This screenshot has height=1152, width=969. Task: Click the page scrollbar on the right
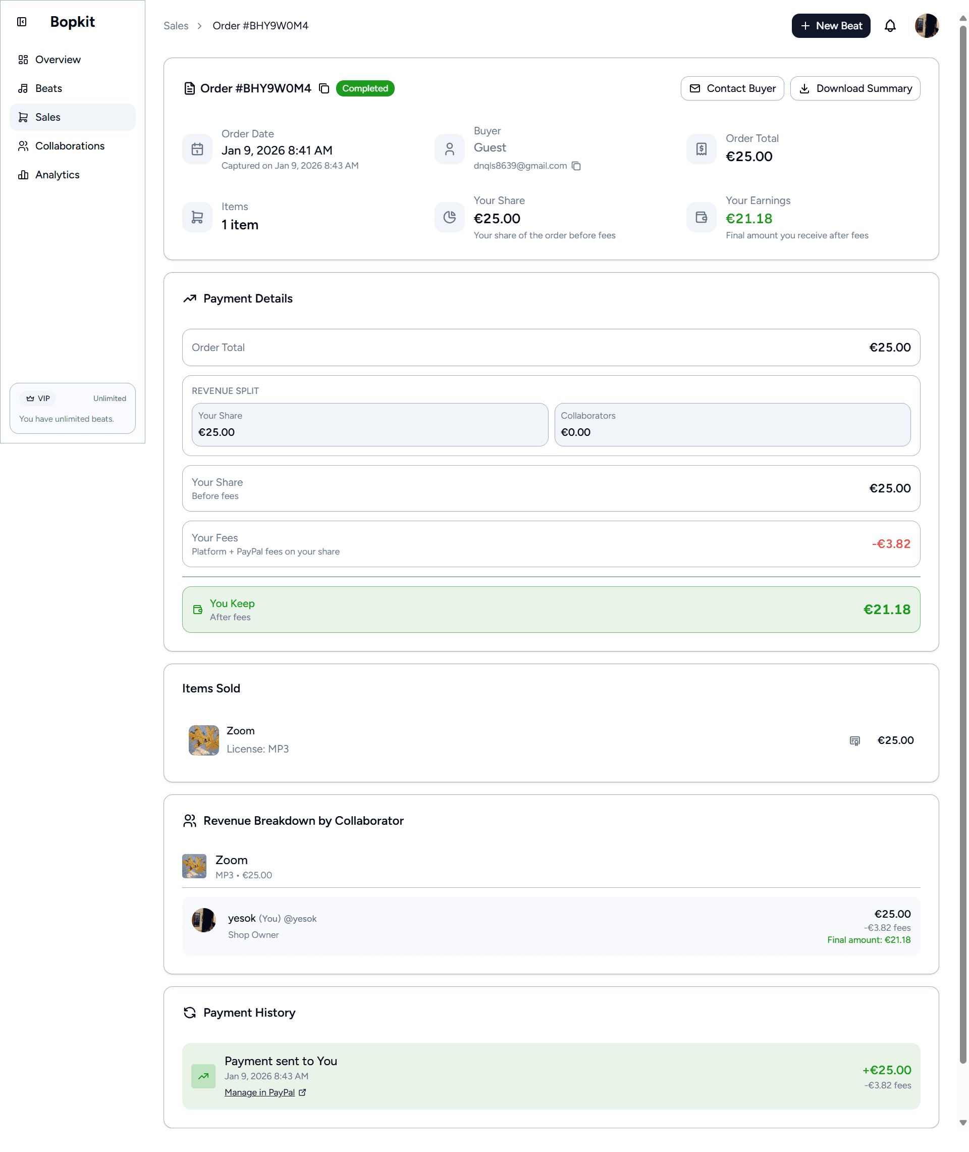click(x=963, y=549)
